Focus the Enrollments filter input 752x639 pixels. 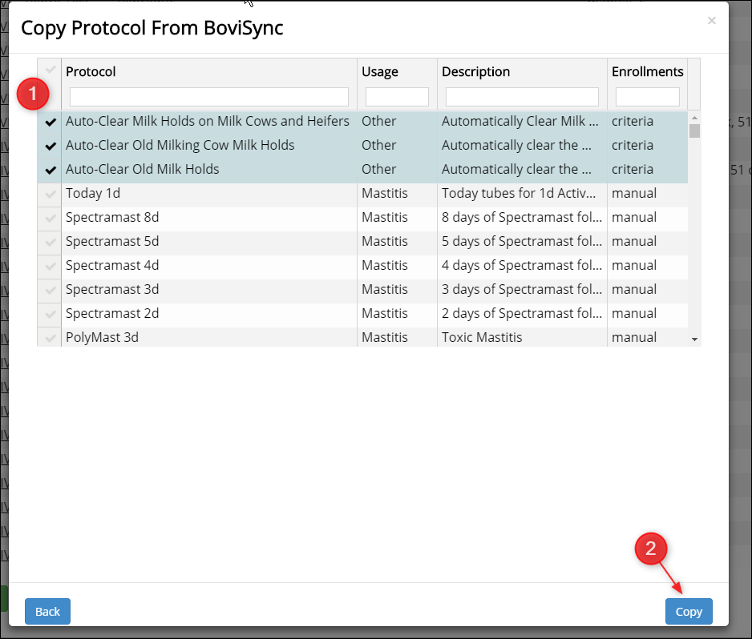[648, 97]
